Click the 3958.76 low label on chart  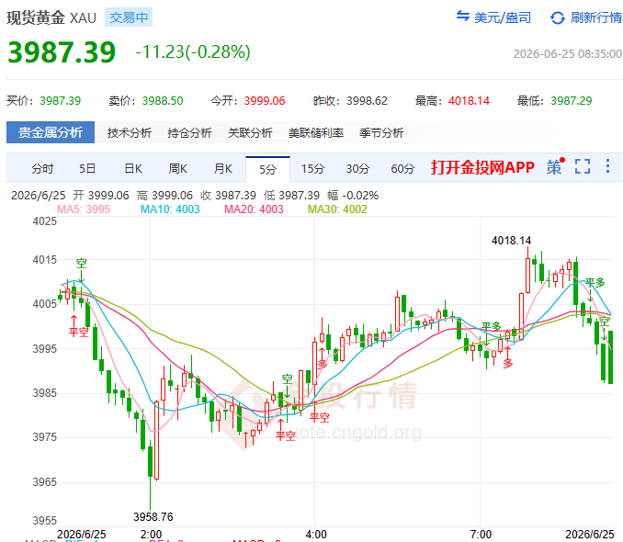point(153,517)
